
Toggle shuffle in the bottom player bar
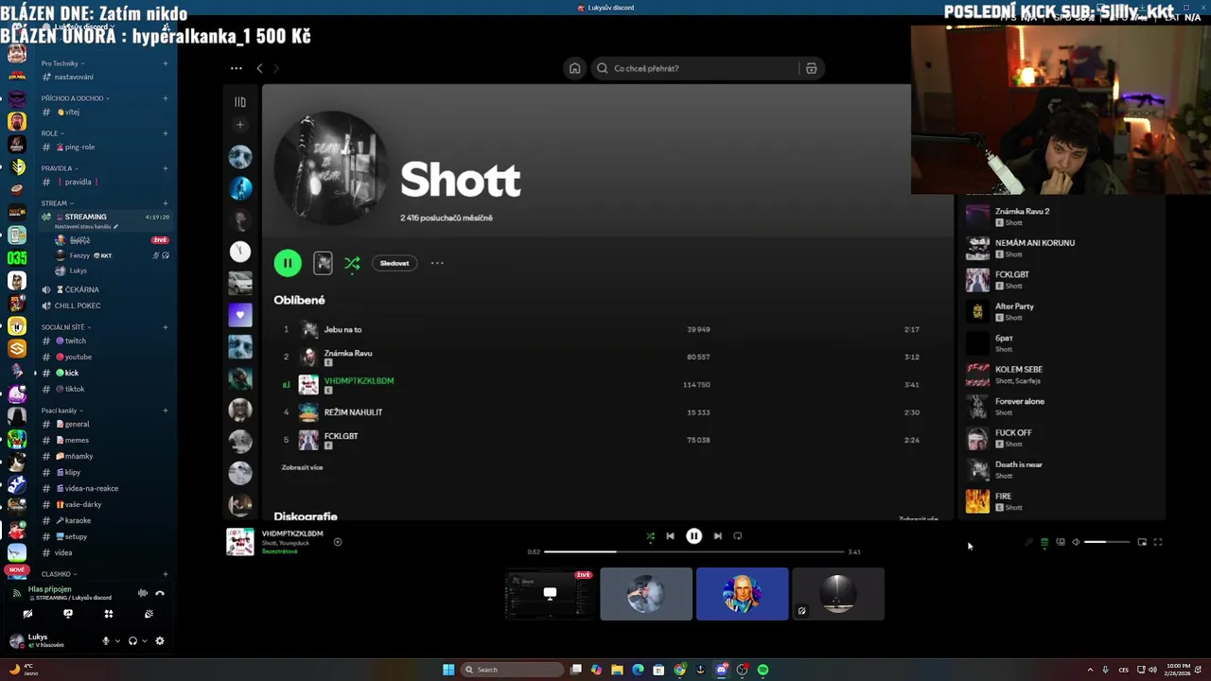650,536
